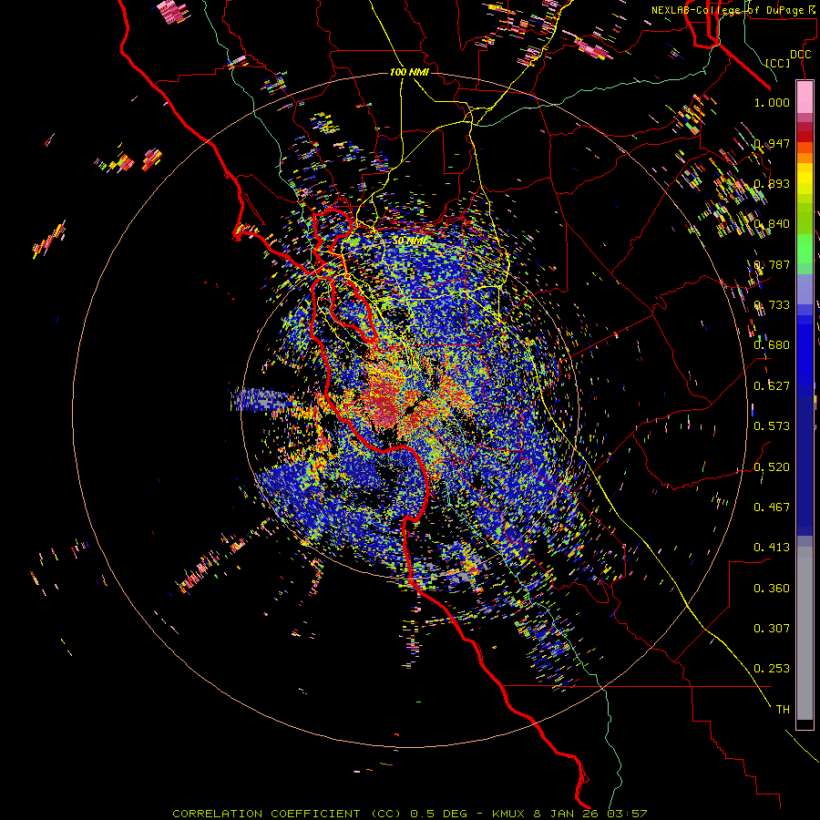Image resolution: width=820 pixels, height=820 pixels.
Task: Click the 0.467 scale value
Action: (x=772, y=507)
